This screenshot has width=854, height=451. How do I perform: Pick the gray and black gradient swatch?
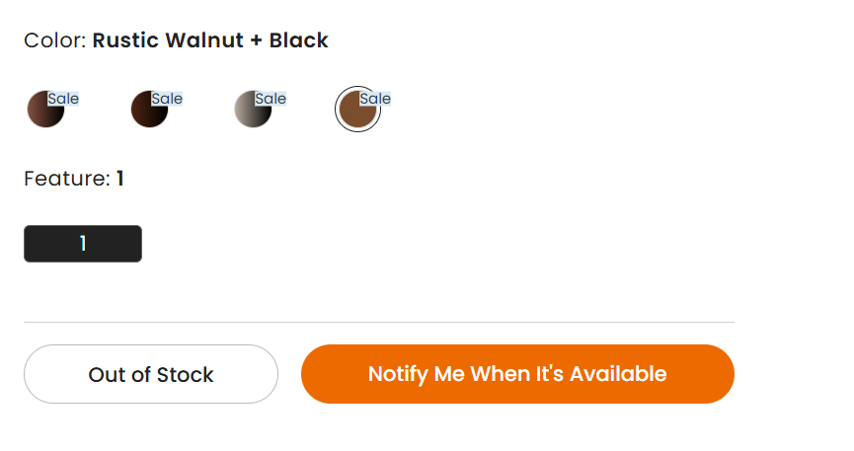(x=252, y=110)
